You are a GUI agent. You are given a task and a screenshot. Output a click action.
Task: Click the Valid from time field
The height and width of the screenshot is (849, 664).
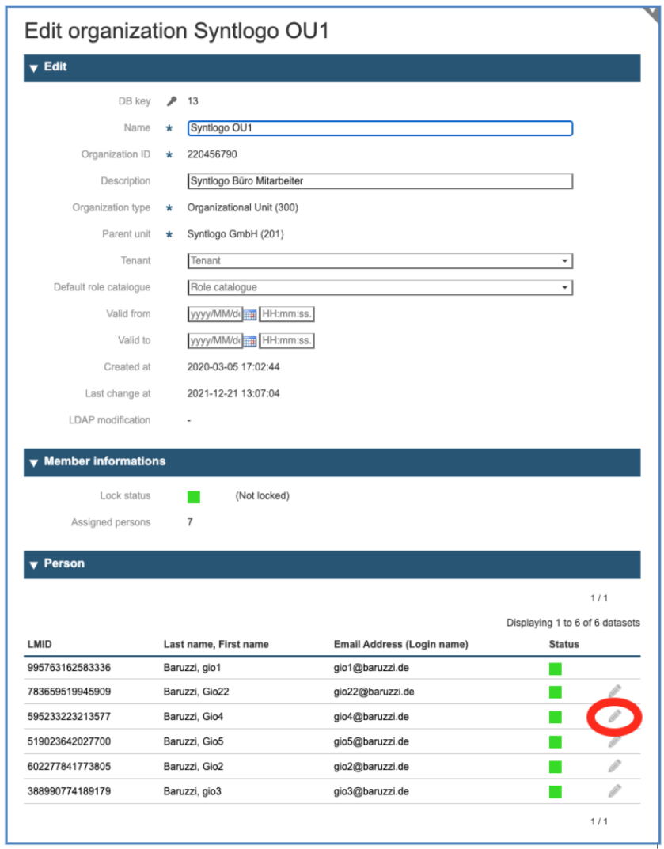(286, 314)
